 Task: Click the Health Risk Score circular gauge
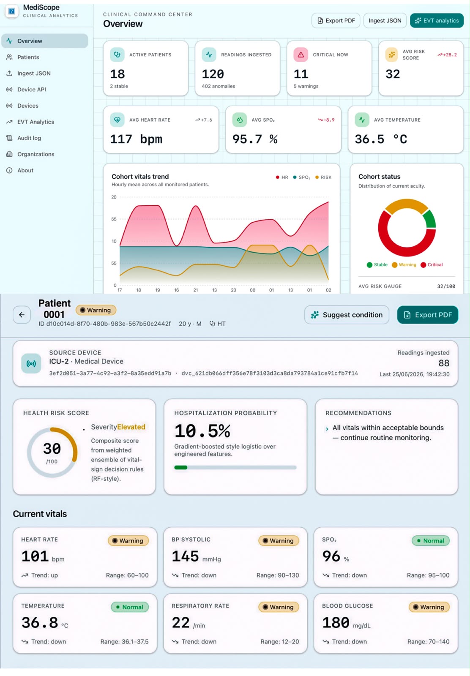(52, 452)
